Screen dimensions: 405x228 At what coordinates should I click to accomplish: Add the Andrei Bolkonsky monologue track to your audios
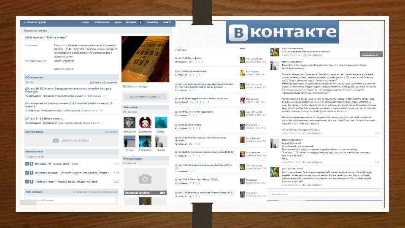(x=32, y=173)
